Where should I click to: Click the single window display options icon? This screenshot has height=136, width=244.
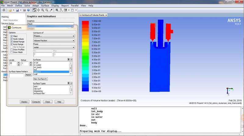point(73,10)
